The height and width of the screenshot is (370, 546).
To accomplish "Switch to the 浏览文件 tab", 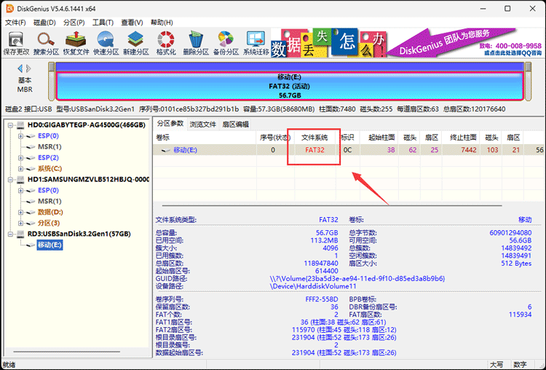I will pyautogui.click(x=203, y=125).
